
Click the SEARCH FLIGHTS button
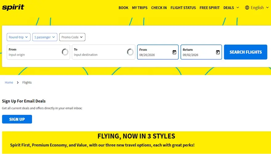[246, 52]
